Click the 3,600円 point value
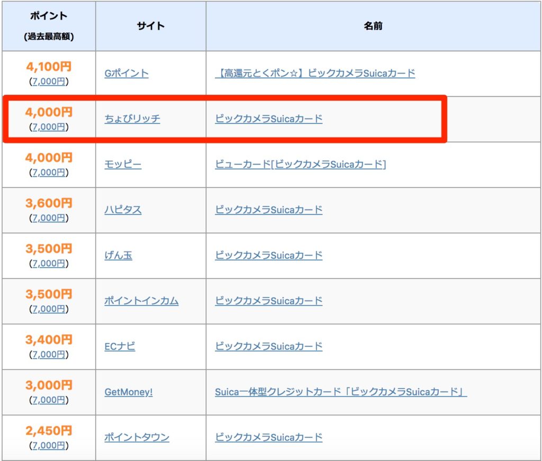Image resolution: width=542 pixels, height=461 pixels. pyautogui.click(x=49, y=203)
